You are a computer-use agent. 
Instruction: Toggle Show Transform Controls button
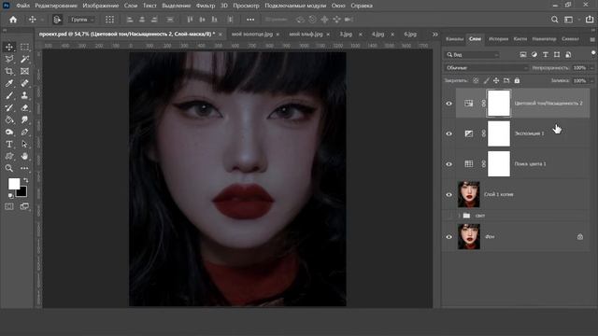[x=110, y=20]
